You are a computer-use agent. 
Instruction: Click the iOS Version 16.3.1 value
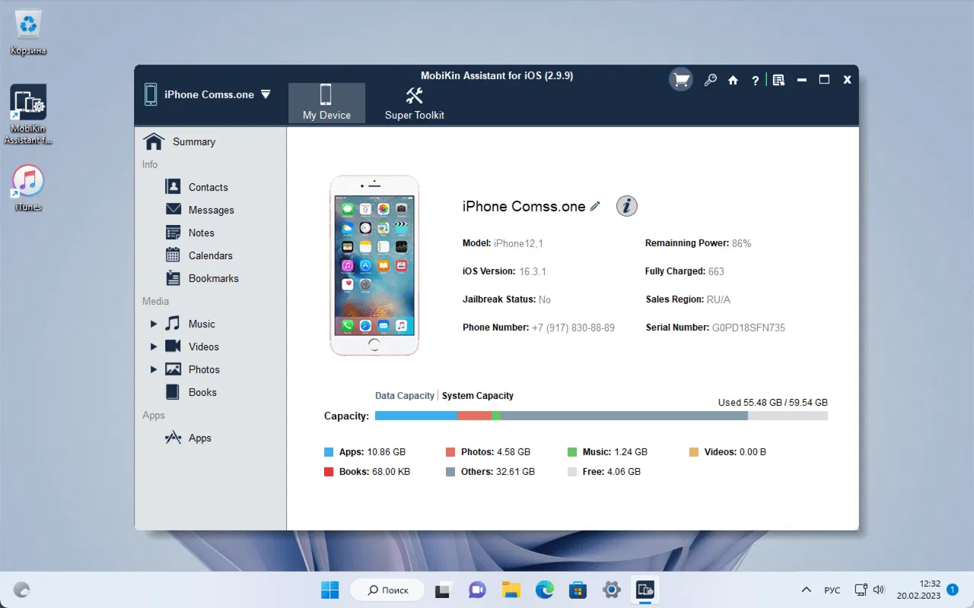click(x=533, y=271)
